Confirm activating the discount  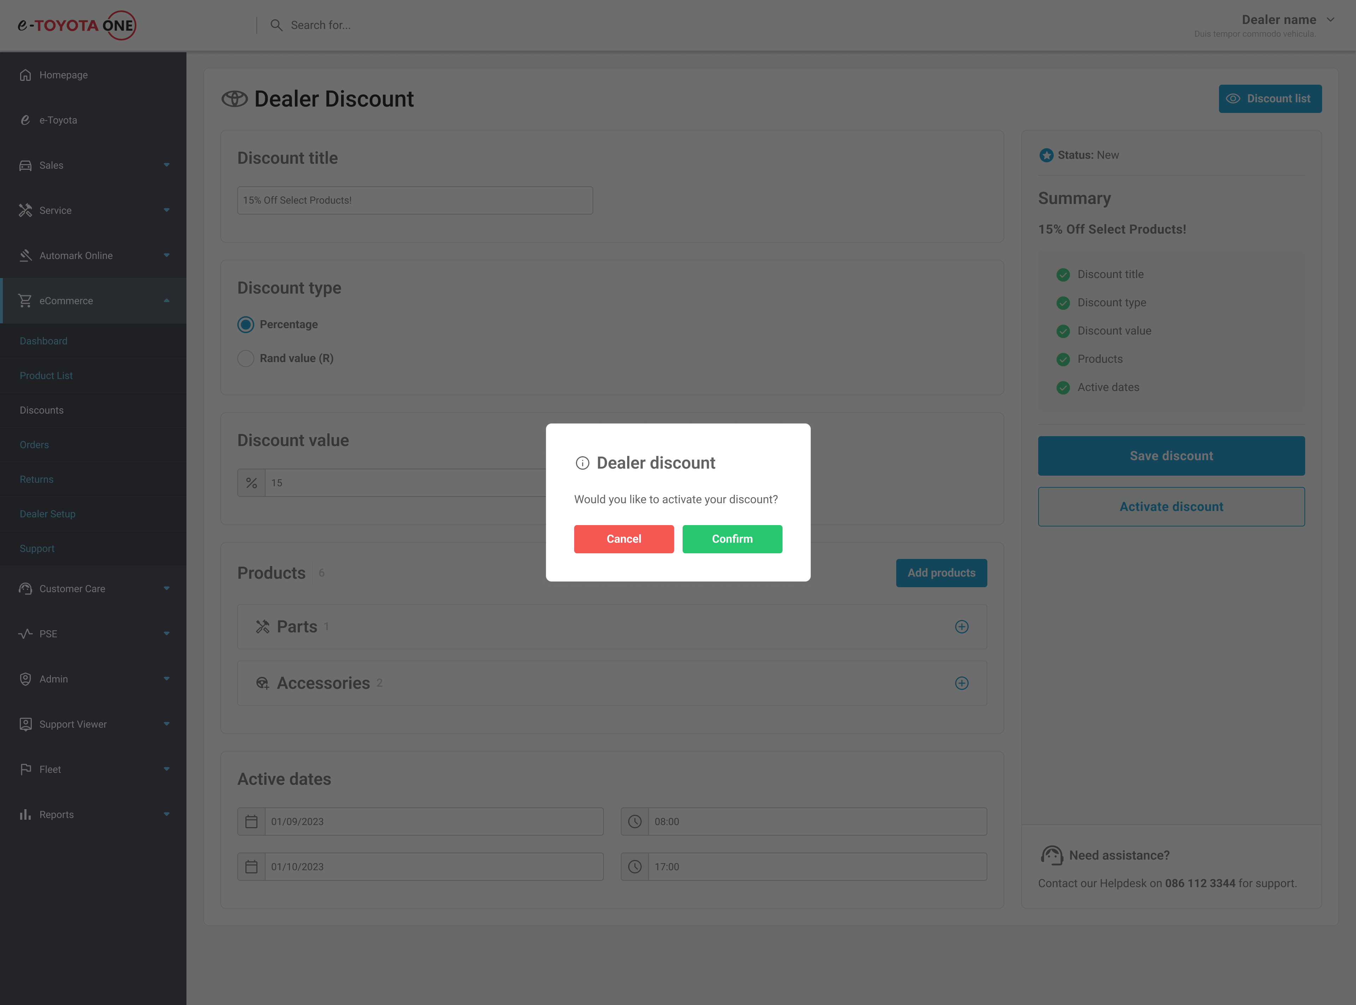pyautogui.click(x=732, y=539)
